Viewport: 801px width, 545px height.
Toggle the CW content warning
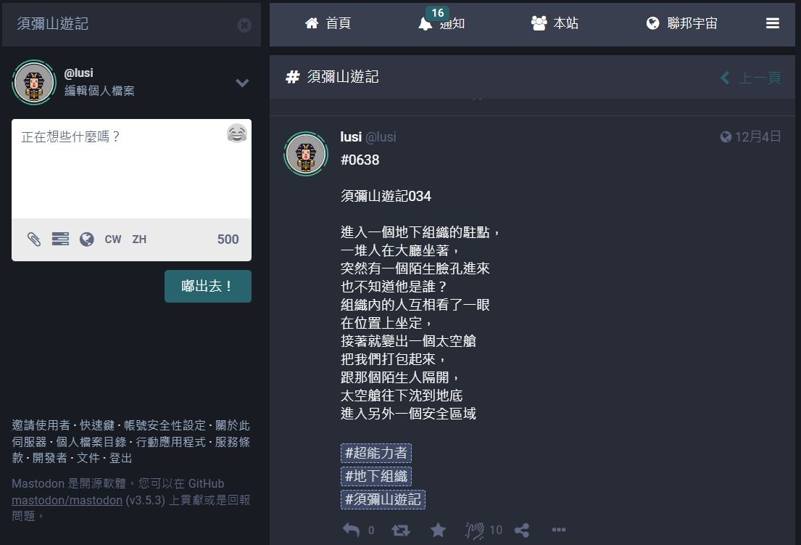[113, 239]
